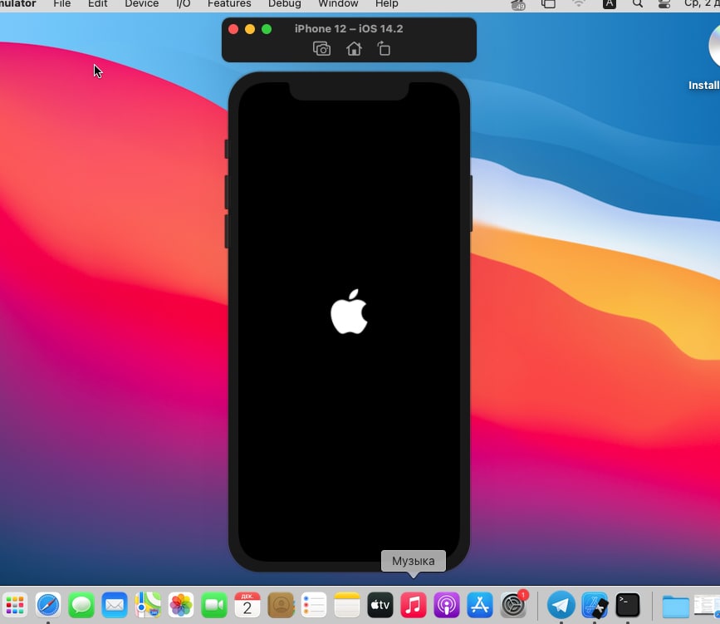Open the Debug menu

285,3
